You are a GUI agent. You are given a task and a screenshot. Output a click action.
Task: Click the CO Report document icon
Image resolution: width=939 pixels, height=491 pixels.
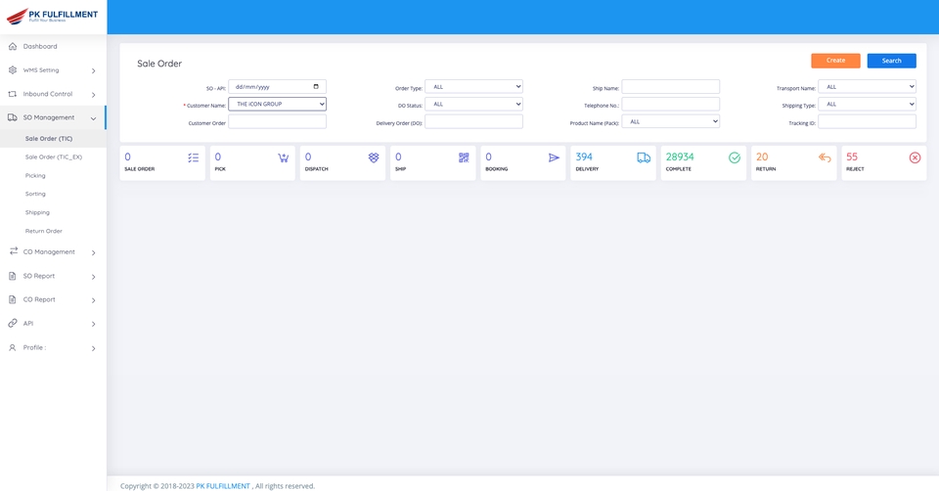pos(13,299)
